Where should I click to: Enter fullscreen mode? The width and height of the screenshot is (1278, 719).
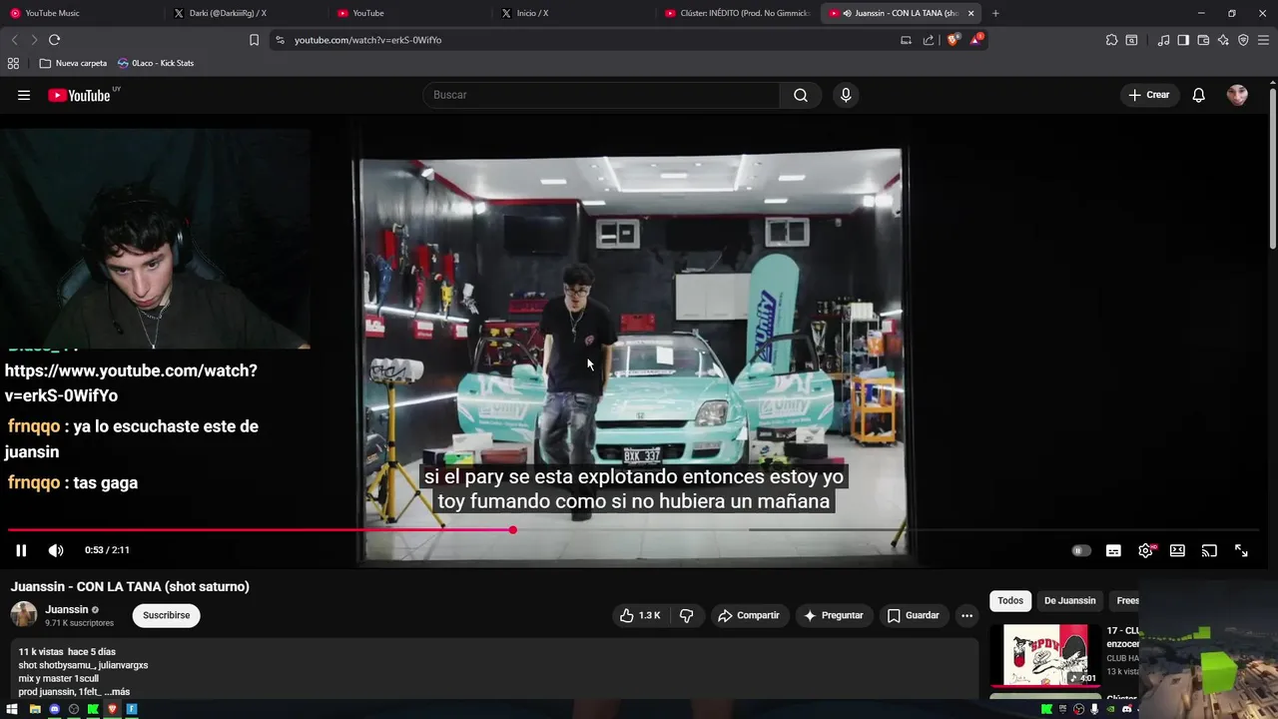pyautogui.click(x=1241, y=550)
